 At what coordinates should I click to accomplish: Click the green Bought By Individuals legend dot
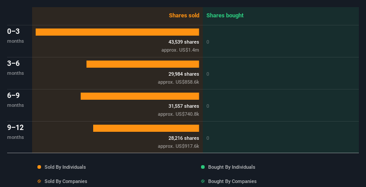203,167
